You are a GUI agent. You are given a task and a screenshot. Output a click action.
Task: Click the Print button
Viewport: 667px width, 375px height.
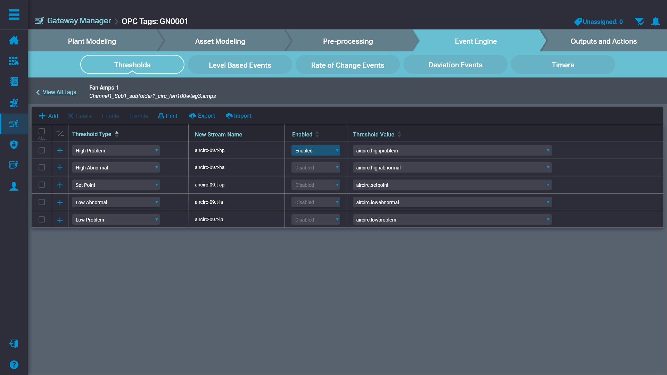click(168, 116)
